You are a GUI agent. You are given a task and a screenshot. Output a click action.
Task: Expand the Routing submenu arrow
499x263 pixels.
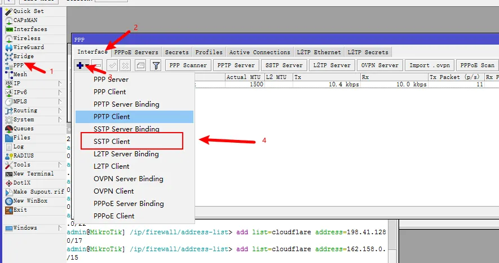[60, 111]
